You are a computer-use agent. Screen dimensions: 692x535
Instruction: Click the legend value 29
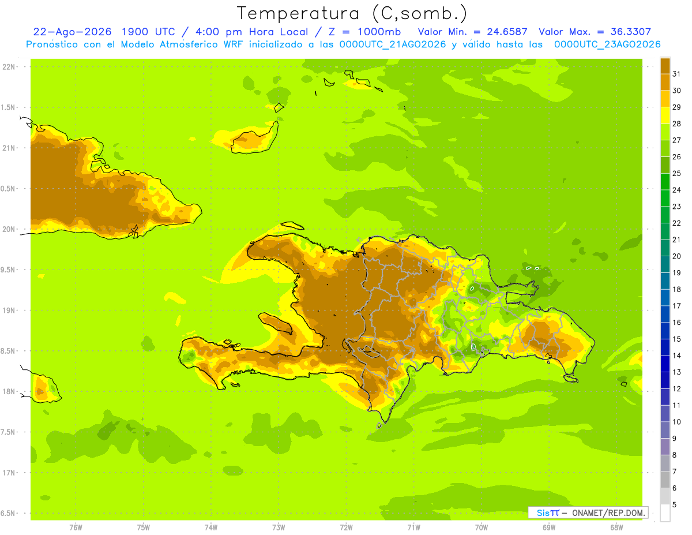pos(677,107)
